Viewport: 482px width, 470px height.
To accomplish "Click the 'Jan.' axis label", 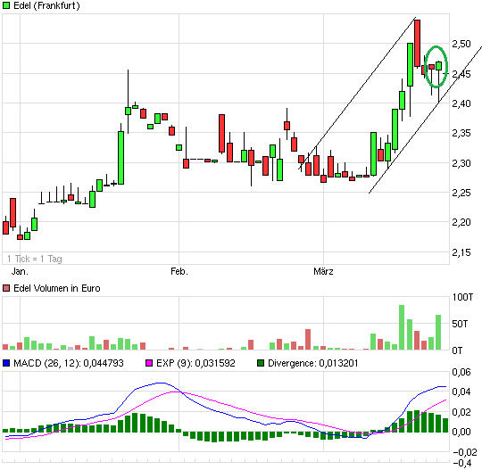I will (20, 271).
